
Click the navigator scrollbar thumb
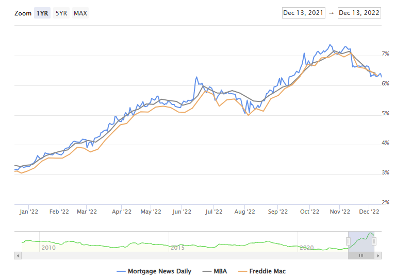361,256
